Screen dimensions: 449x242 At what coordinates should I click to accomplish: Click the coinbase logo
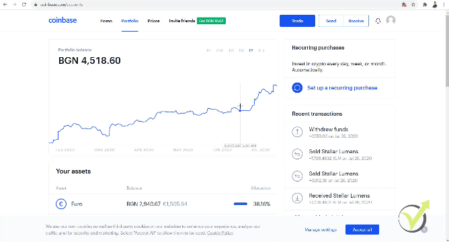point(63,20)
